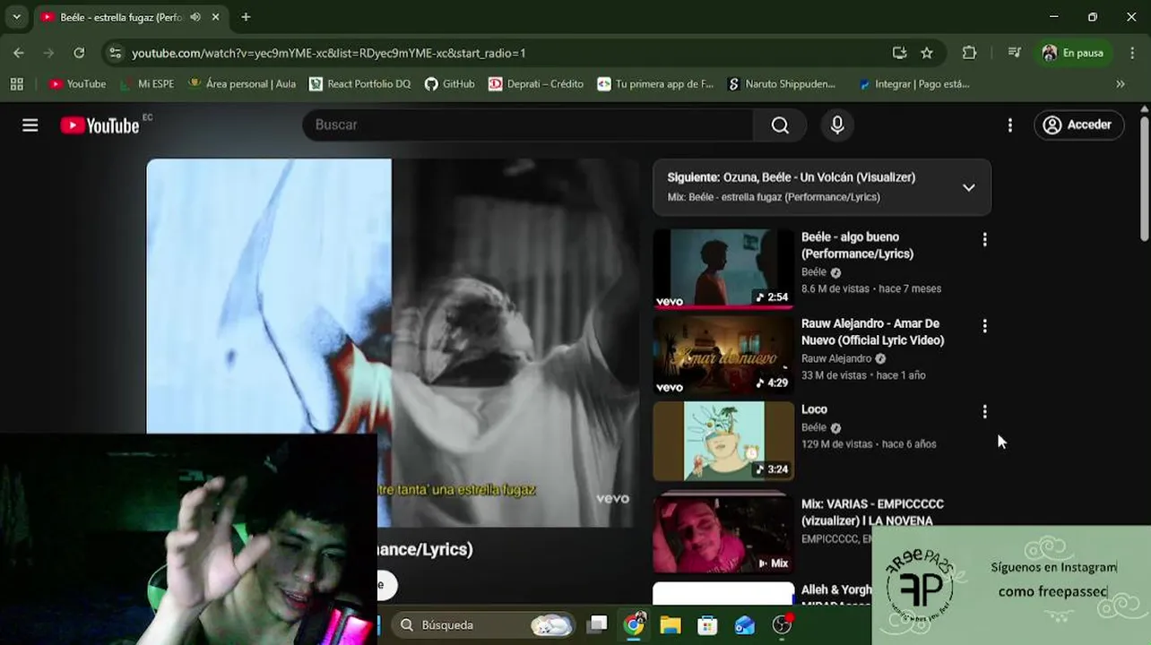Screen dimensions: 1151x645
Task: Click the estrella fugaz video player
Action: 393,342
